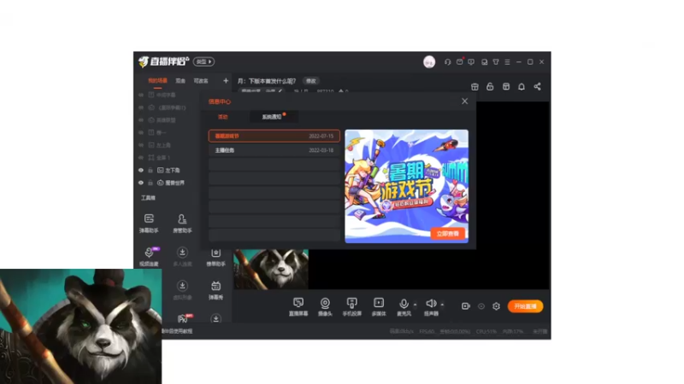684x384 pixels.
Task: Click the CPU usage in status bar
Action: 486,331
